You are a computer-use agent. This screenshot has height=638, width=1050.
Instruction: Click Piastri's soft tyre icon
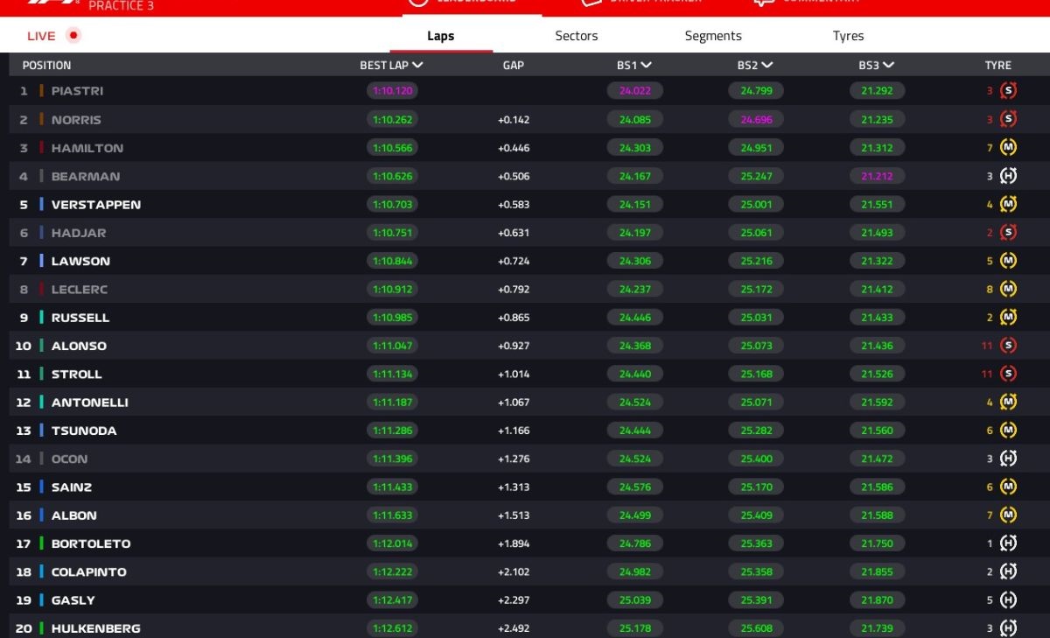click(1008, 91)
